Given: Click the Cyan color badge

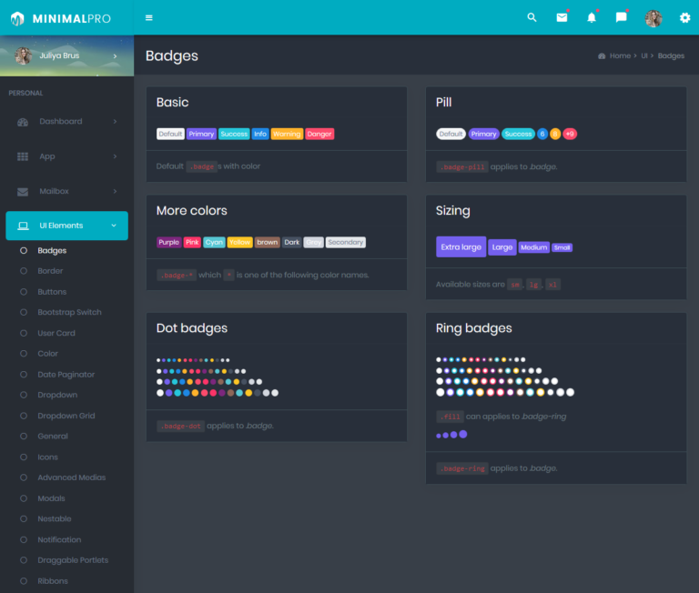Looking at the screenshot, I should point(214,242).
